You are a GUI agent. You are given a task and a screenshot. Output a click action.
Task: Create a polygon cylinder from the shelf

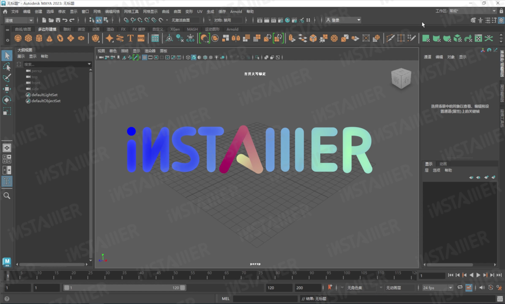click(39, 38)
